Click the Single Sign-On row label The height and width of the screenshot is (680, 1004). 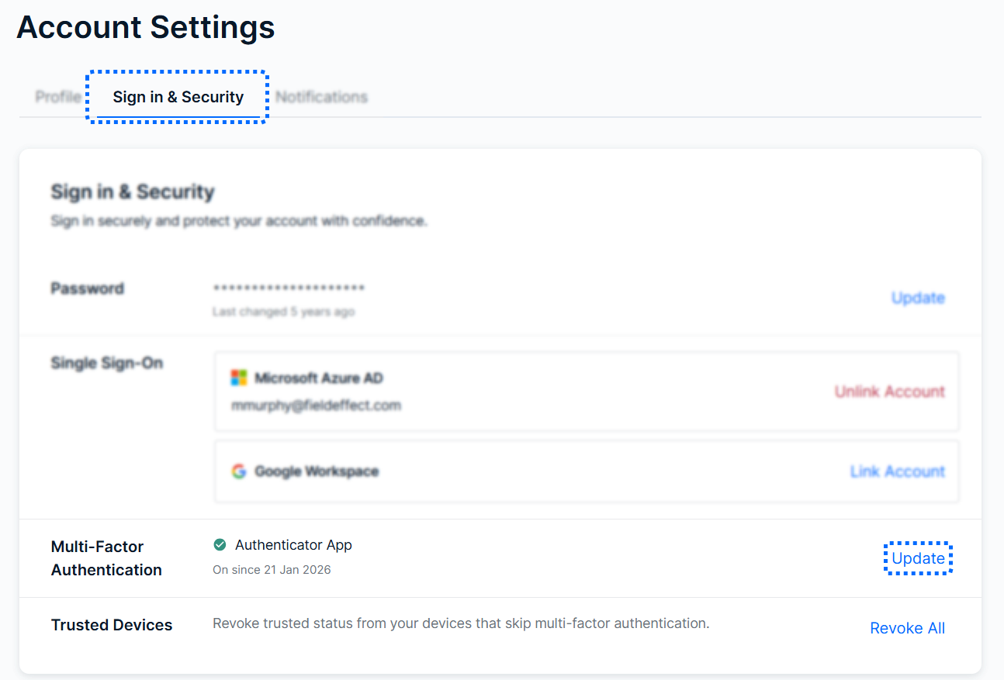pyautogui.click(x=107, y=363)
